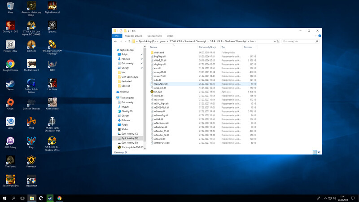Open the Plik menu tab
Image resolution: width=359 pixels, height=202 pixels.
coord(117,36)
